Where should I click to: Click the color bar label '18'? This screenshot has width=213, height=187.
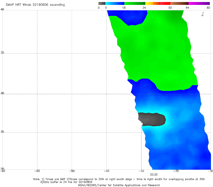pos(124,7)
